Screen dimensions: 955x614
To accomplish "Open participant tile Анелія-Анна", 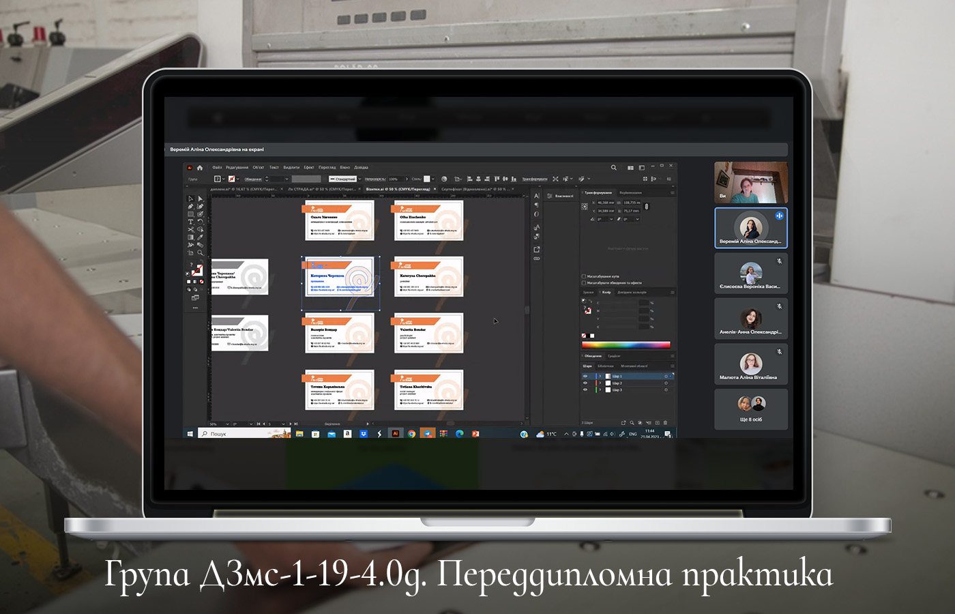I will tap(751, 319).
